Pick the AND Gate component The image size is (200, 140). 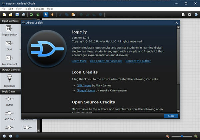(x=10, y=116)
